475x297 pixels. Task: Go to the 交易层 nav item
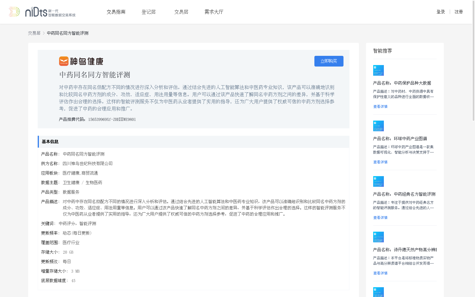[x=181, y=12]
